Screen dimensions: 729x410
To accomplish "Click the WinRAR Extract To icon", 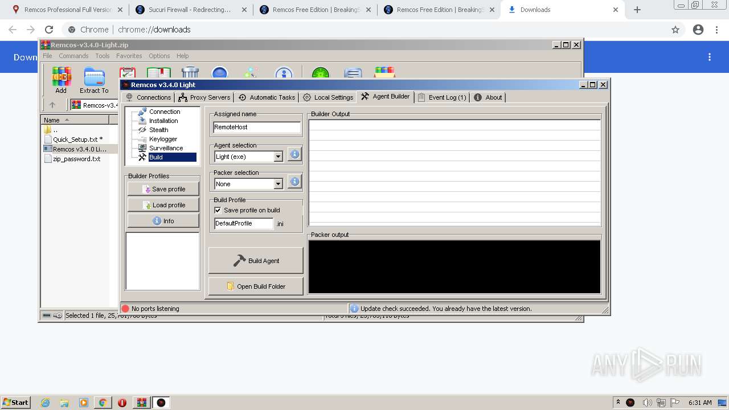I will coord(94,80).
